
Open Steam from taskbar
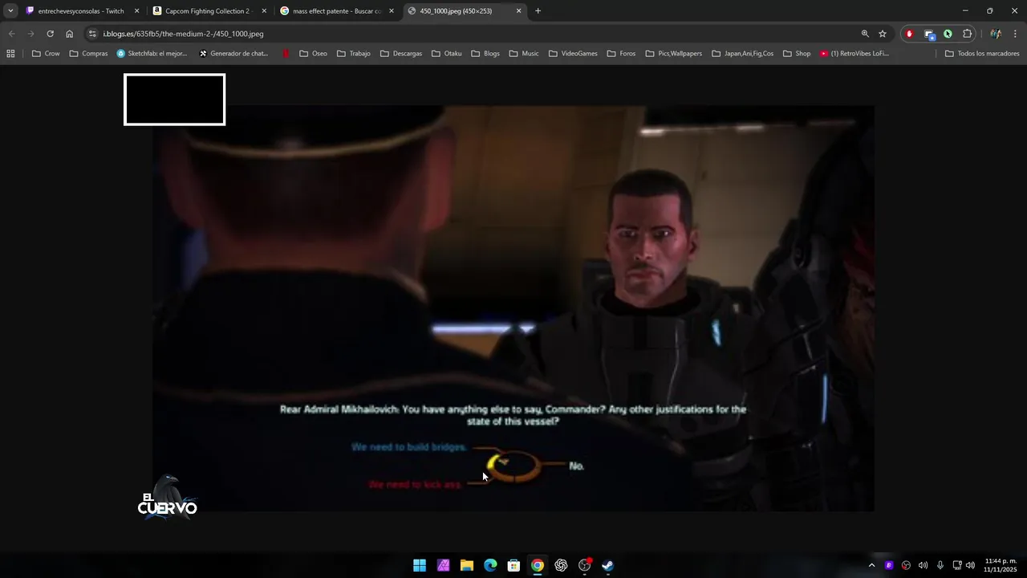tap(608, 565)
